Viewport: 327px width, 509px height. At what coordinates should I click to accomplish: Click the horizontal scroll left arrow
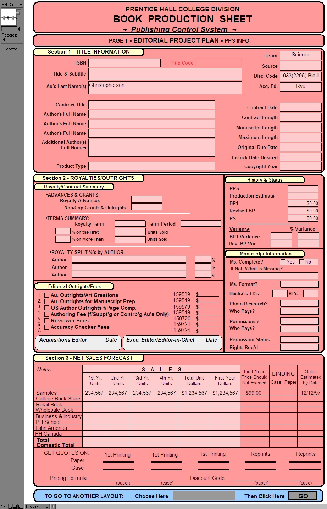[53, 507]
